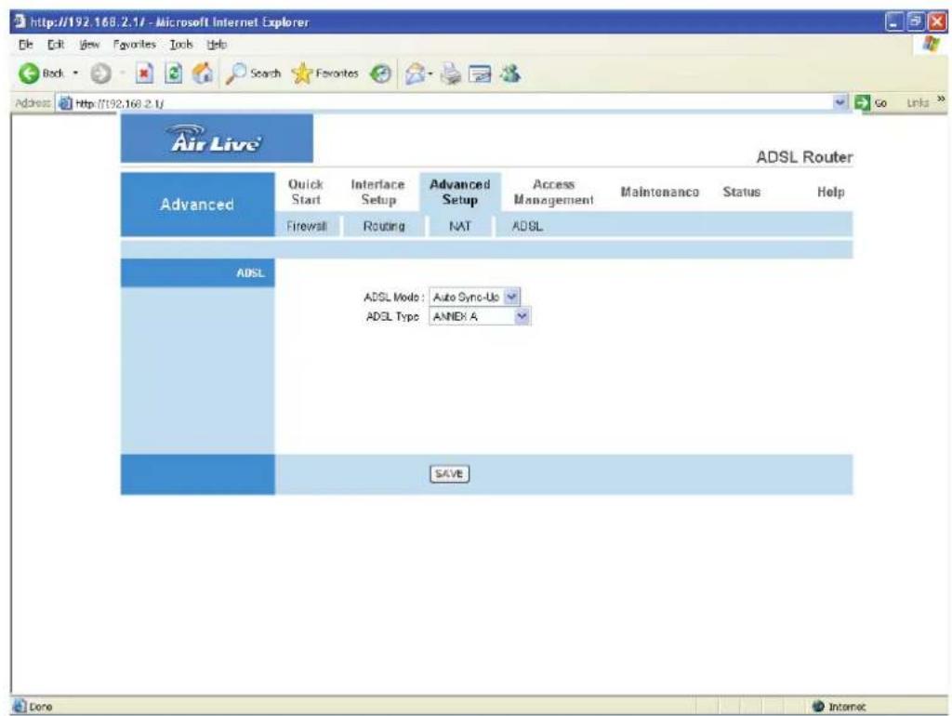952x716 pixels.
Task: Open the Search magnifier icon
Action: [235, 73]
